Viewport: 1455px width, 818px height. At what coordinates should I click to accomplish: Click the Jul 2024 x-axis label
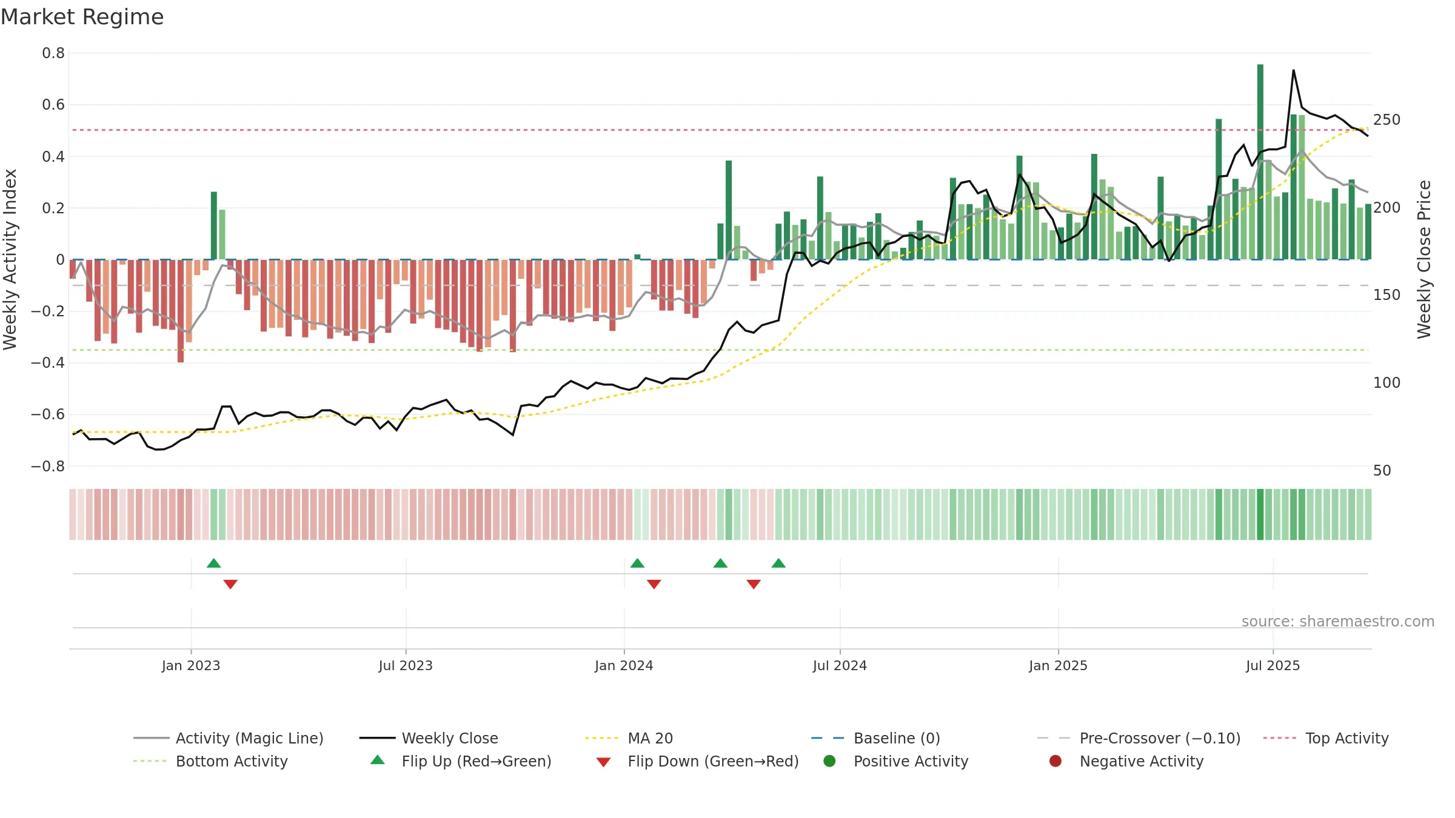coord(840,665)
